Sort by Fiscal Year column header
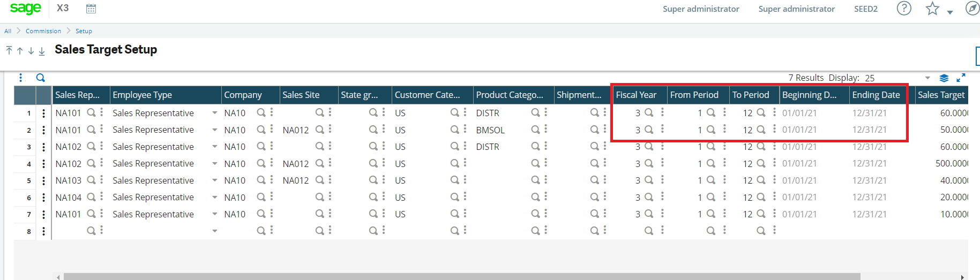The height and width of the screenshot is (280, 980). tap(636, 95)
